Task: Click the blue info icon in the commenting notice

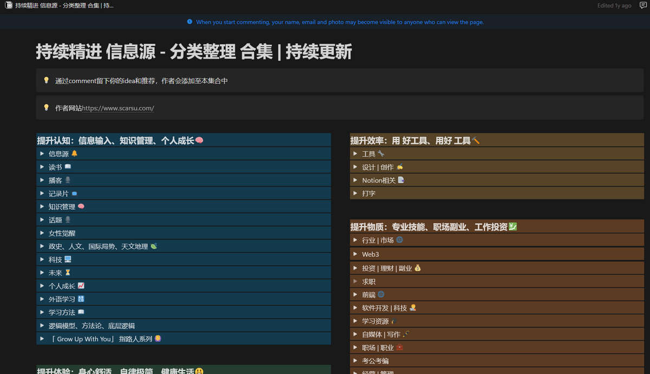Action: coord(190,22)
